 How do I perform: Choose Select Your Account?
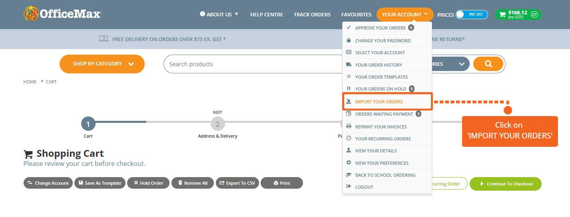pos(387,52)
